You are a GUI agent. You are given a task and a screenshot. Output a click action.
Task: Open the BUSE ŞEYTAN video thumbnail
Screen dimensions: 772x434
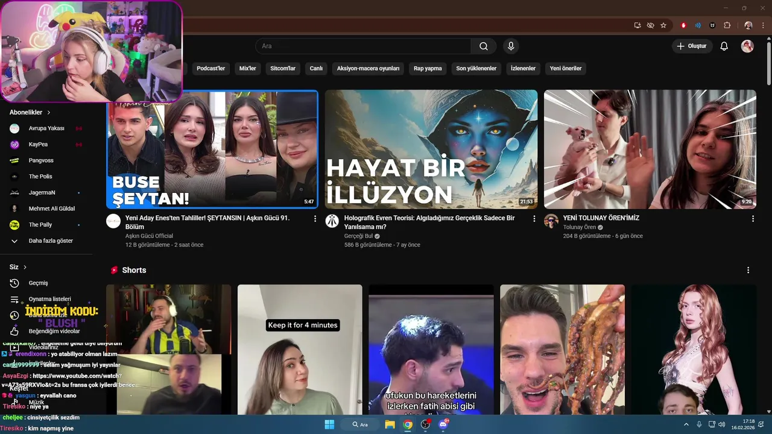(x=212, y=149)
